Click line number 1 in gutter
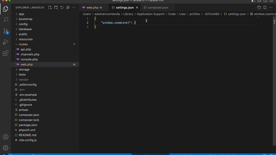 pos(88,19)
